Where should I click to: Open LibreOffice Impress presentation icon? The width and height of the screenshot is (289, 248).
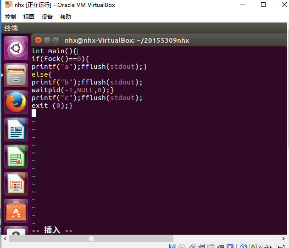click(16, 184)
